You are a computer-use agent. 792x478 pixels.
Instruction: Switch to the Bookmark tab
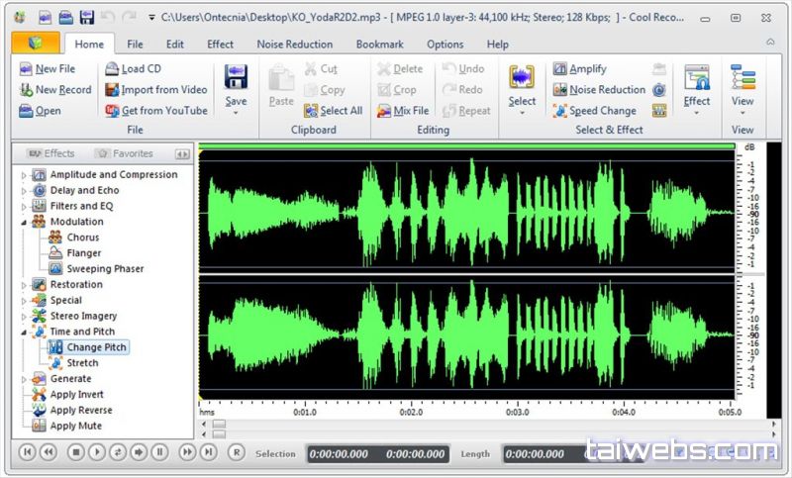(x=379, y=45)
